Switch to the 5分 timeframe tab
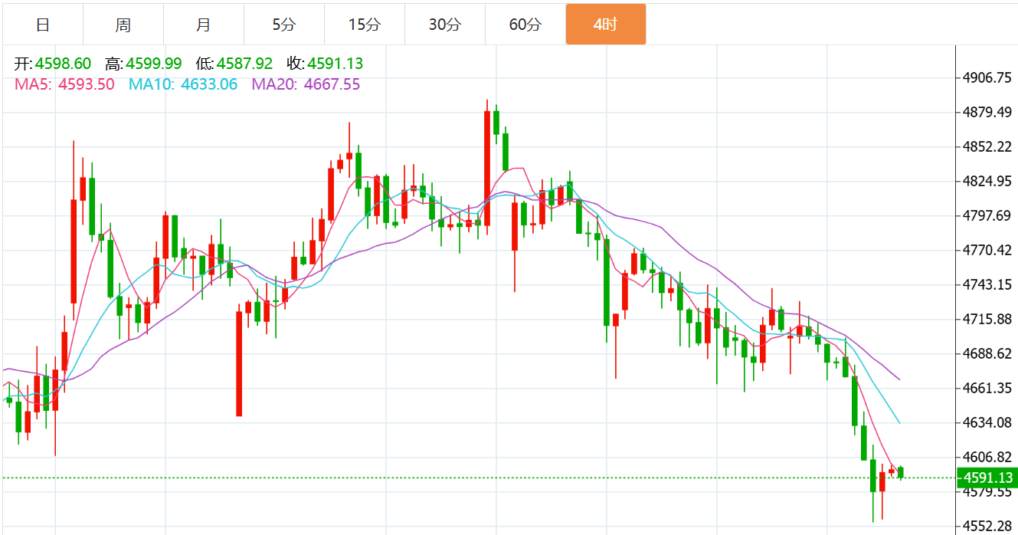1018x535 pixels. coord(284,25)
